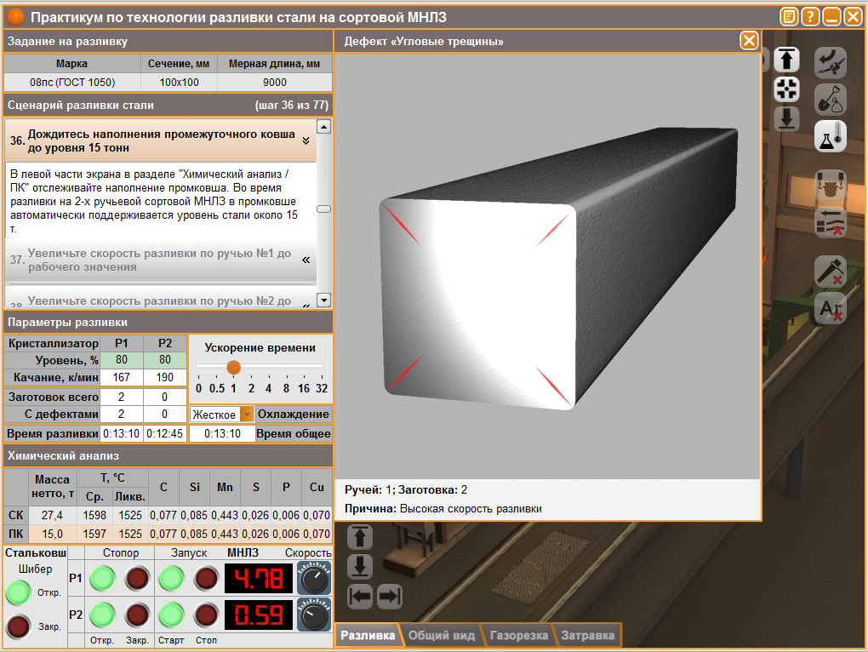Switch to the "Общий вид" tab
Image resolution: width=868 pixels, height=652 pixels.
point(442,635)
